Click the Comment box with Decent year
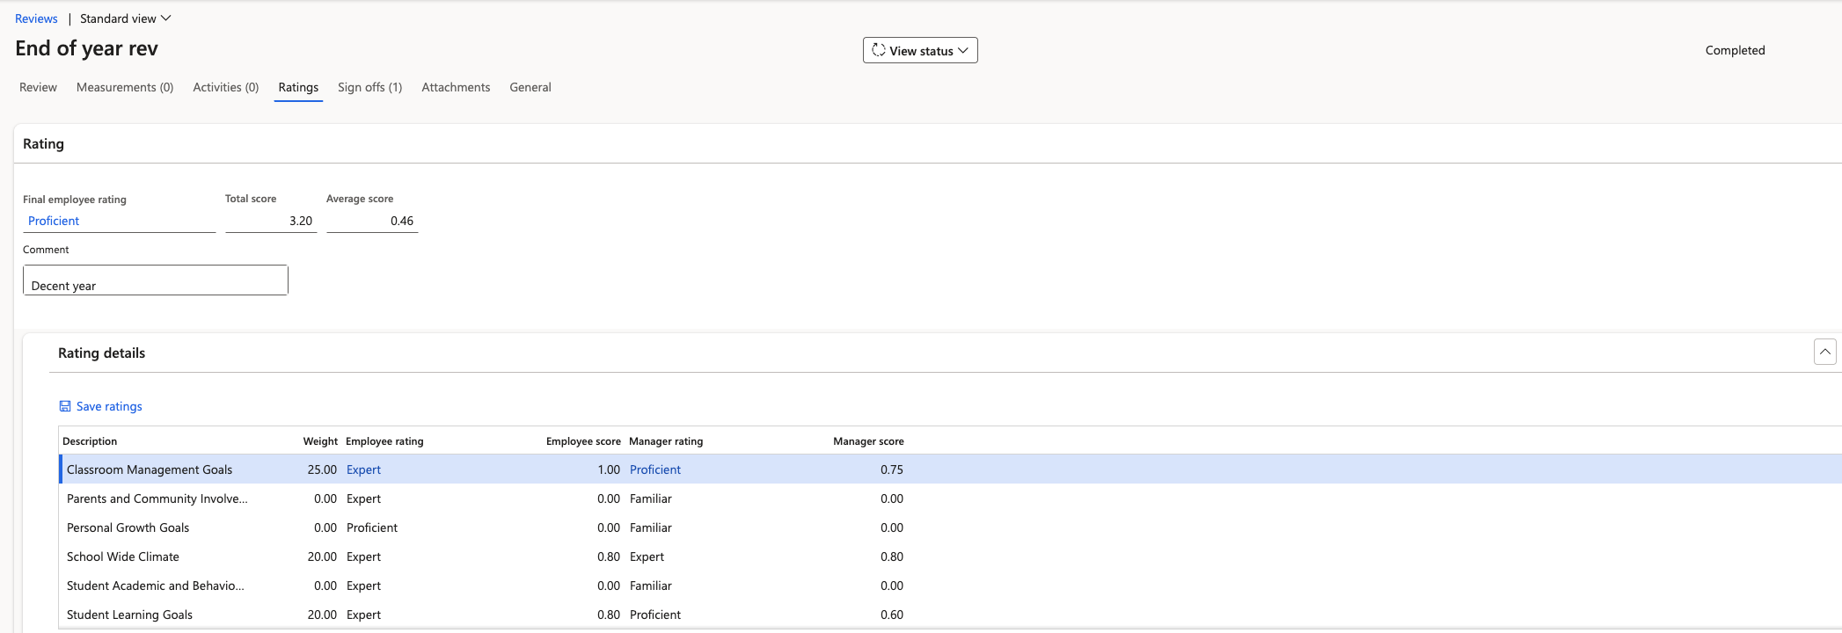 pos(156,280)
